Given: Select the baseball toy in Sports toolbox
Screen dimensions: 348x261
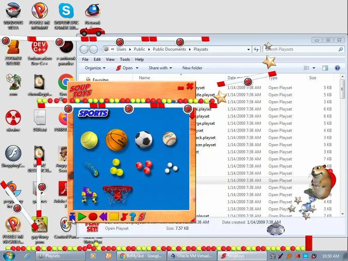Looking at the screenshot, I should point(170,139).
